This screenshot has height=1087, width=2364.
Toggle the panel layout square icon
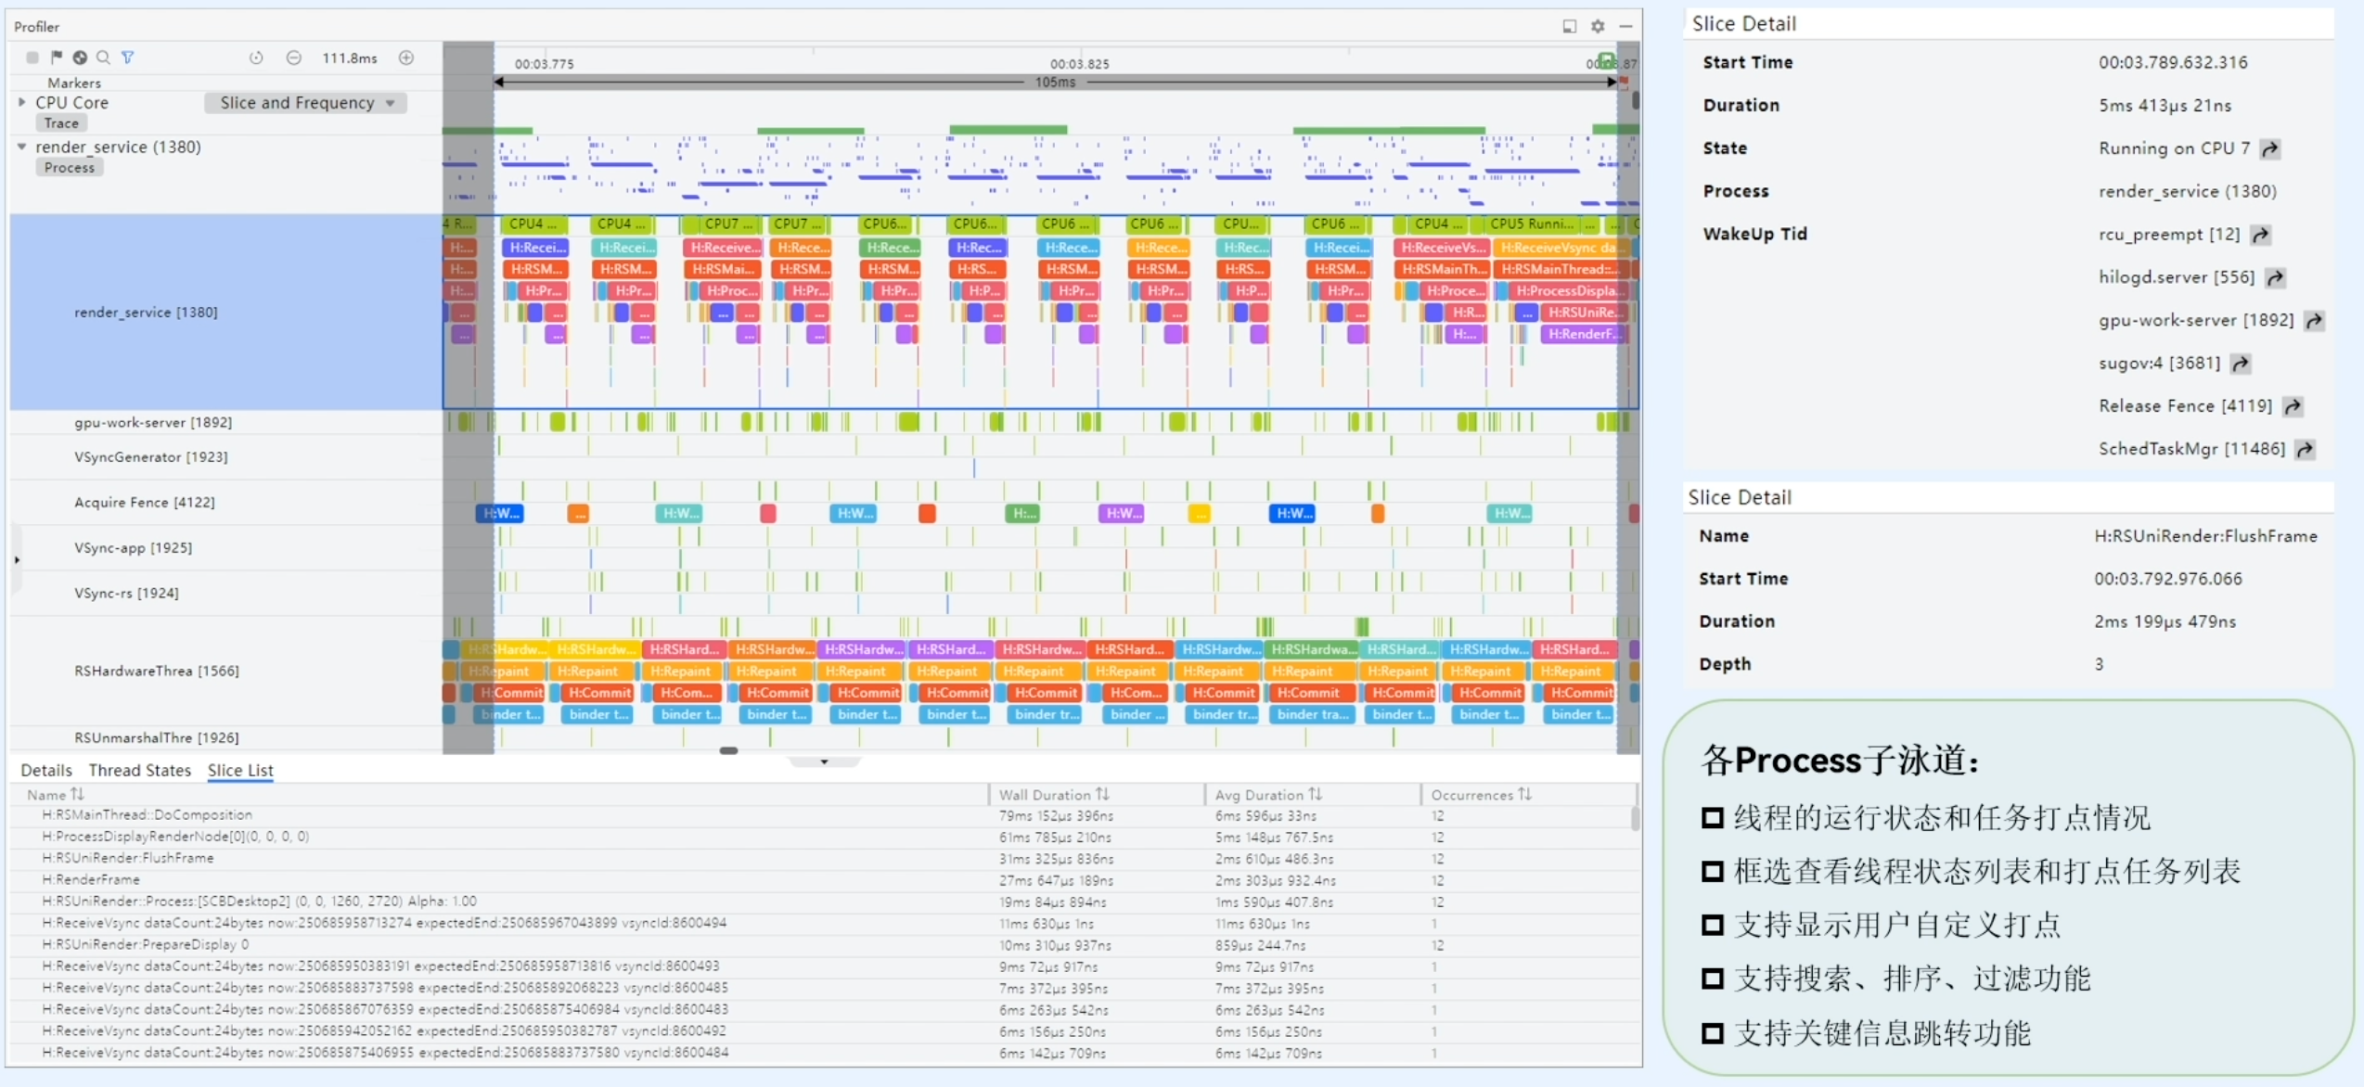[x=1569, y=26]
